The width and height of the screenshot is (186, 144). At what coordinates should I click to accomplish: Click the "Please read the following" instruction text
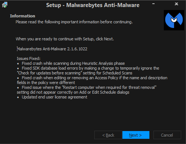[74, 22]
